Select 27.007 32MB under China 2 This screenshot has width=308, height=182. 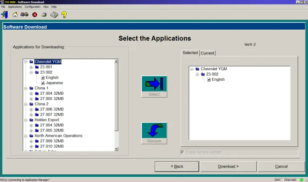[52, 115]
